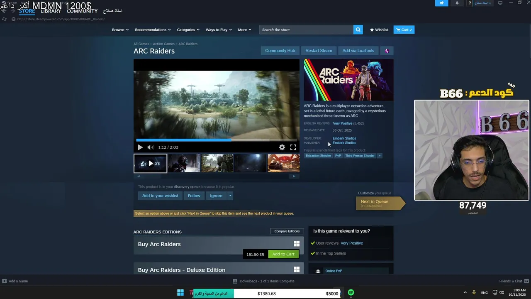Expand the Browse menu

120,29
